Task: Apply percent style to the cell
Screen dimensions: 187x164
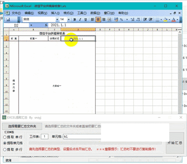Action: [x=121, y=20]
